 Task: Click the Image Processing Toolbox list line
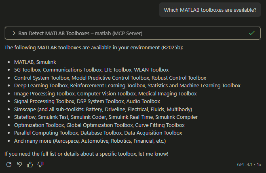pyautogui.click(x=105, y=93)
